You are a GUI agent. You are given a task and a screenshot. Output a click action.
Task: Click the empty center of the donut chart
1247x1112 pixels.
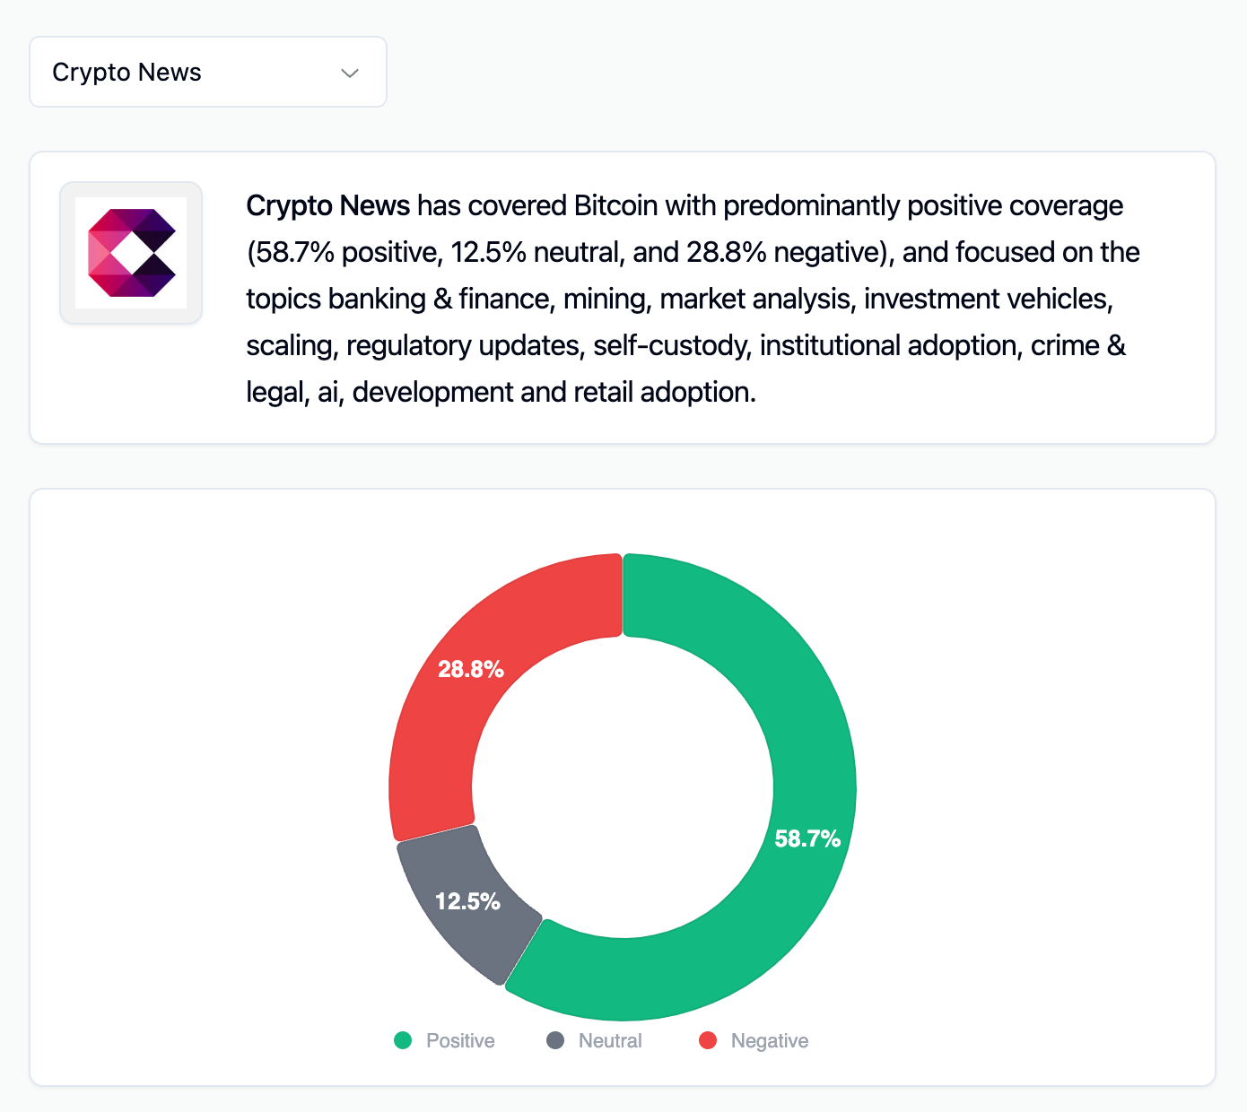tap(623, 787)
